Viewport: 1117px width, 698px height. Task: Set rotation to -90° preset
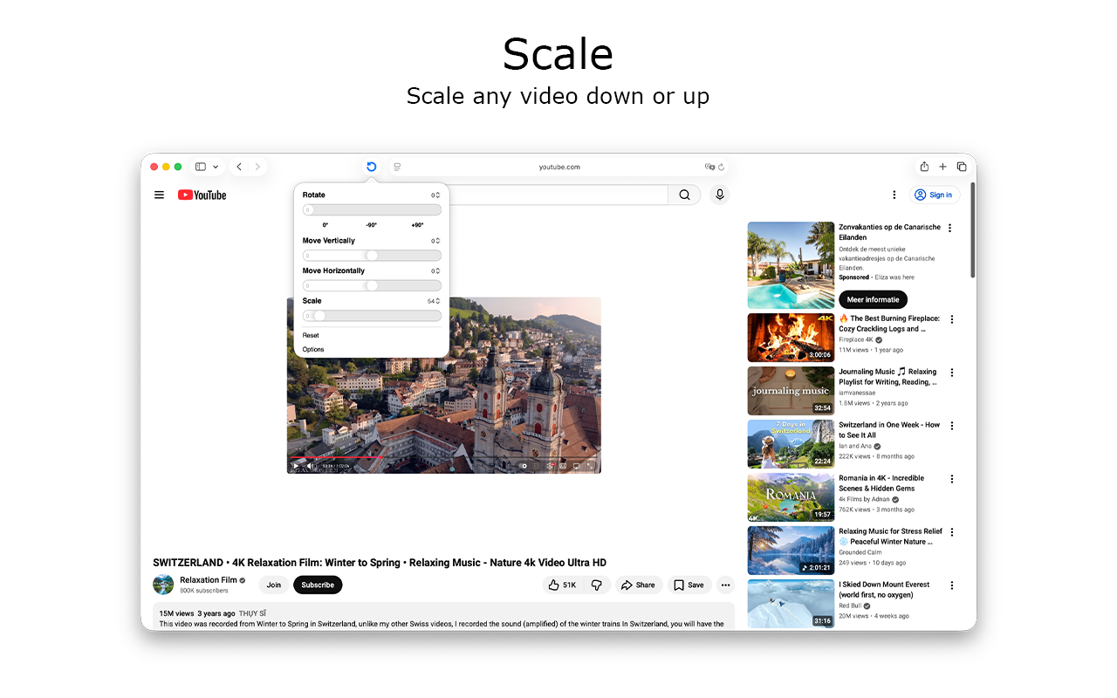click(371, 225)
